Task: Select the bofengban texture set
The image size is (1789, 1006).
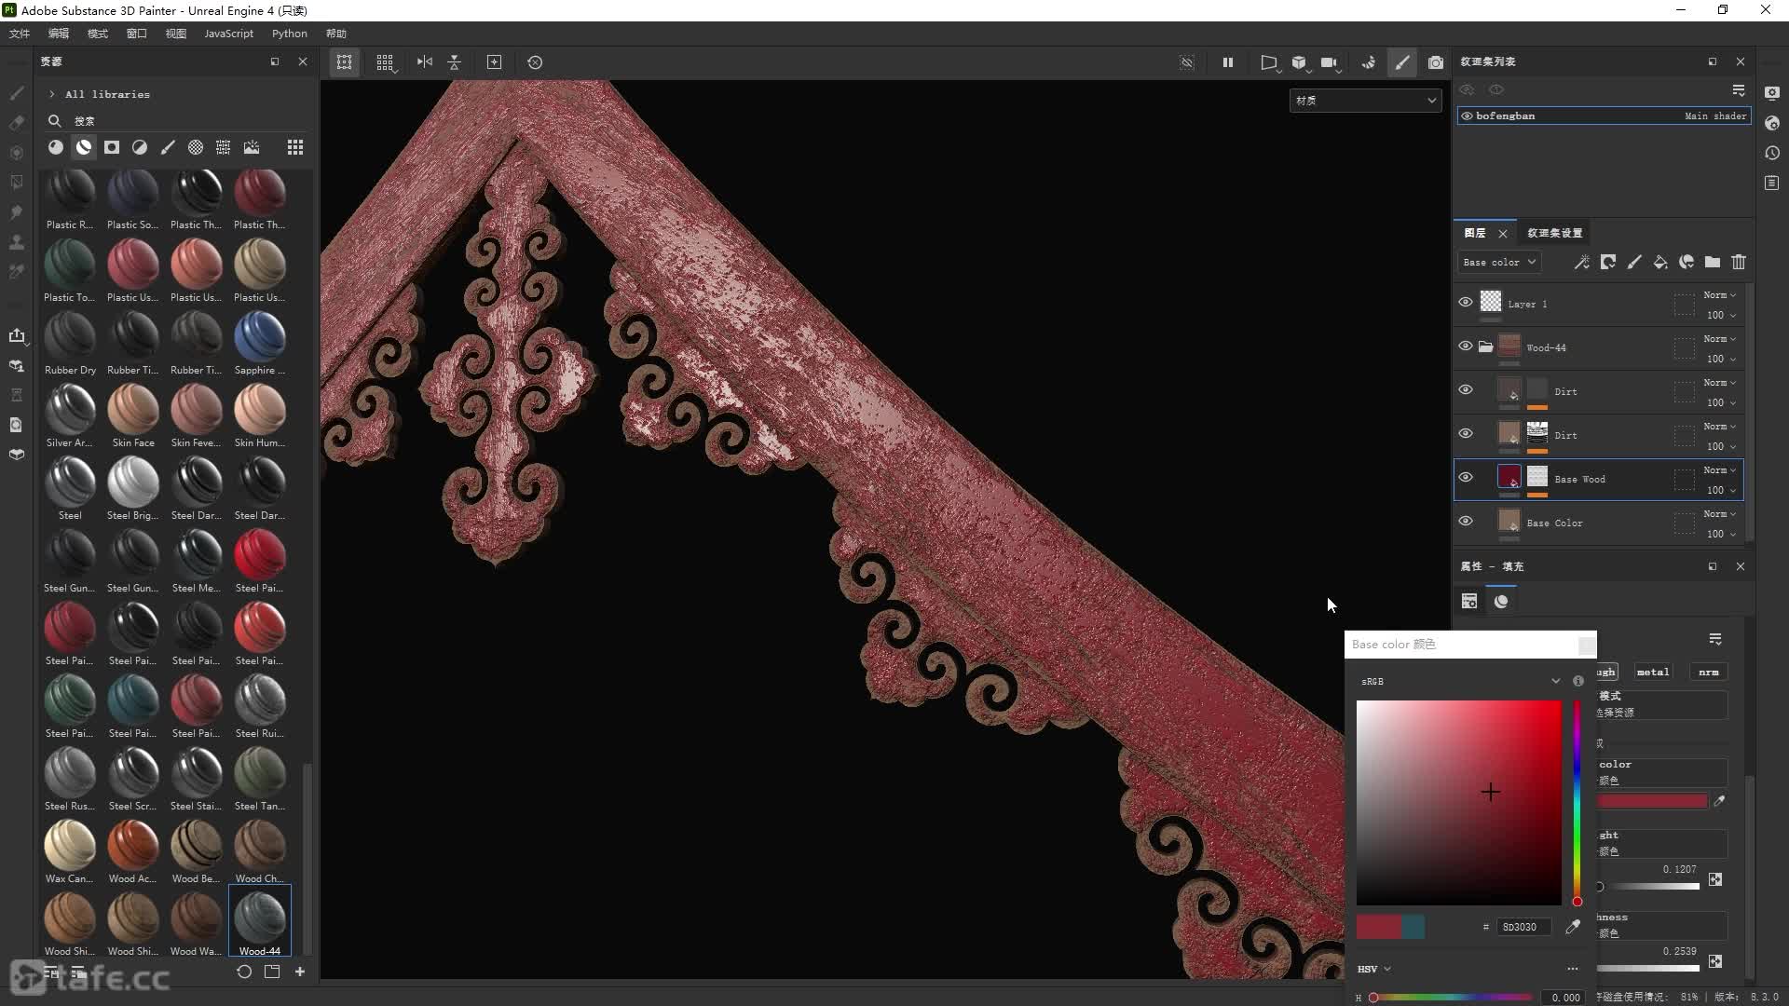Action: click(x=1605, y=116)
